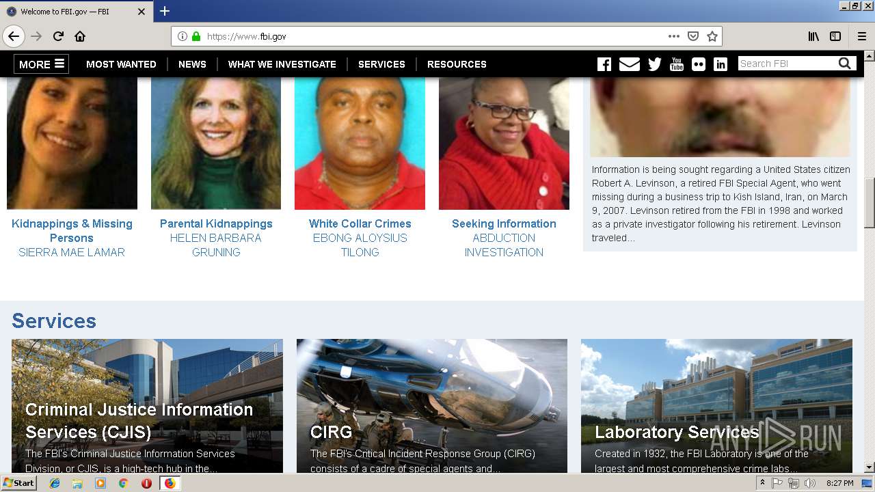This screenshot has height=492, width=875.
Task: Click the Start button
Action: (18, 483)
